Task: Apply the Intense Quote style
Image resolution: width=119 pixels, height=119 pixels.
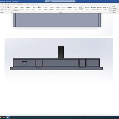Action: click(82, 8)
